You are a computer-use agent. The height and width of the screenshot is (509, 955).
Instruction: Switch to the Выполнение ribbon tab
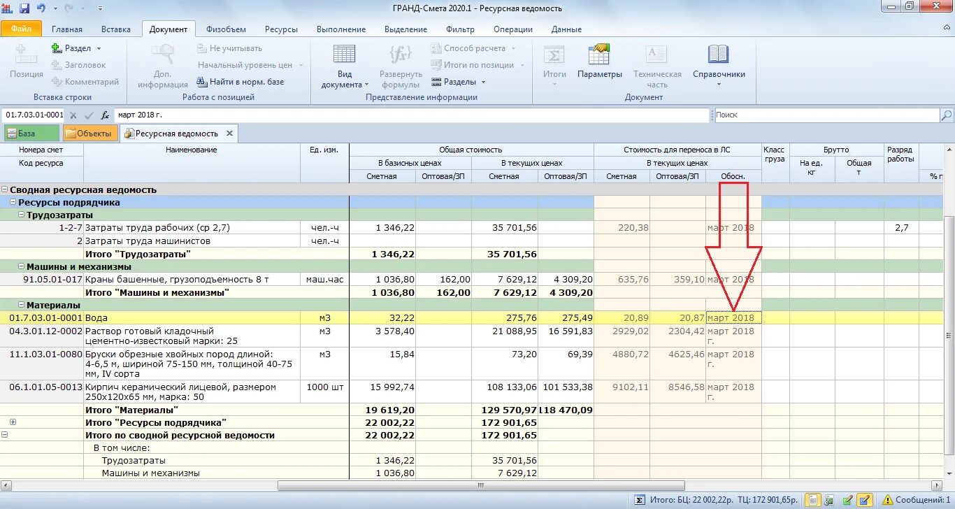tap(340, 29)
